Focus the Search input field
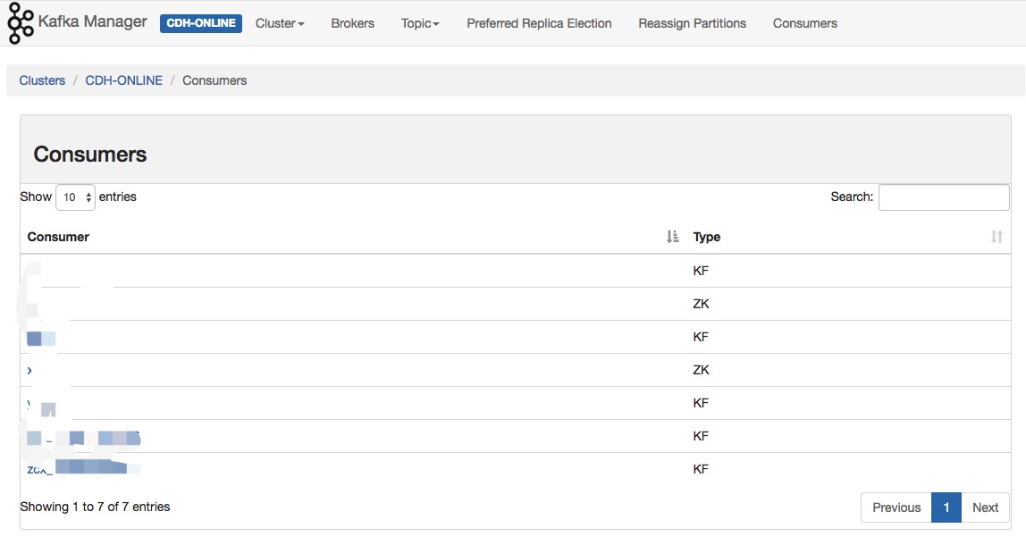Viewport: 1026px width, 545px height. pos(943,197)
